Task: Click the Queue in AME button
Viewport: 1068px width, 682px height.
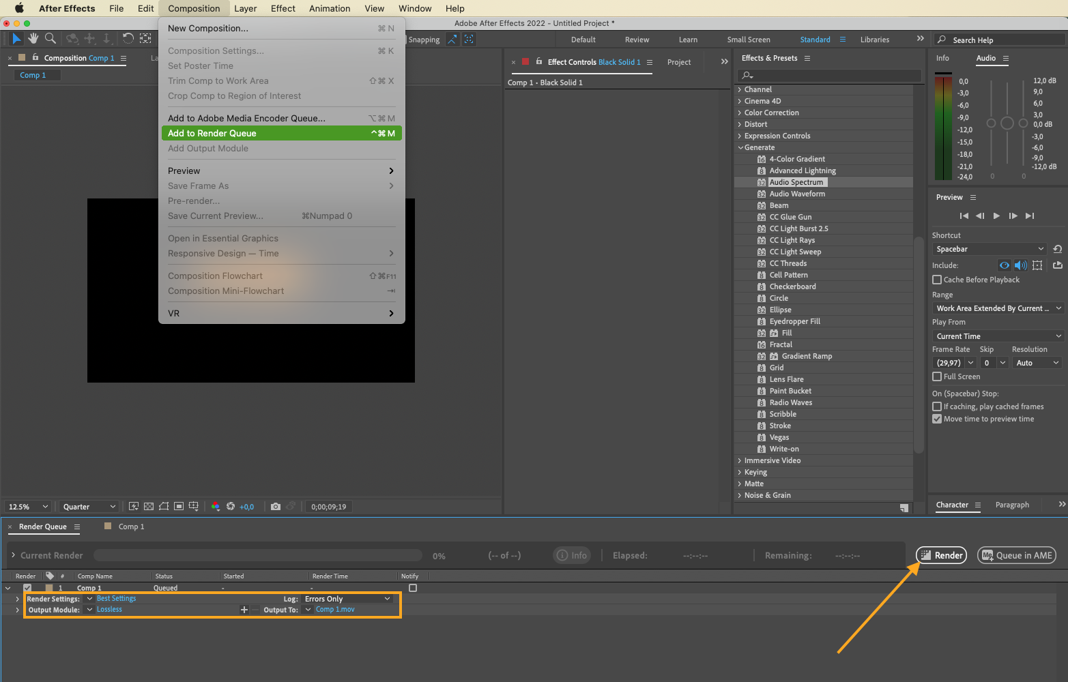Action: click(x=1017, y=555)
